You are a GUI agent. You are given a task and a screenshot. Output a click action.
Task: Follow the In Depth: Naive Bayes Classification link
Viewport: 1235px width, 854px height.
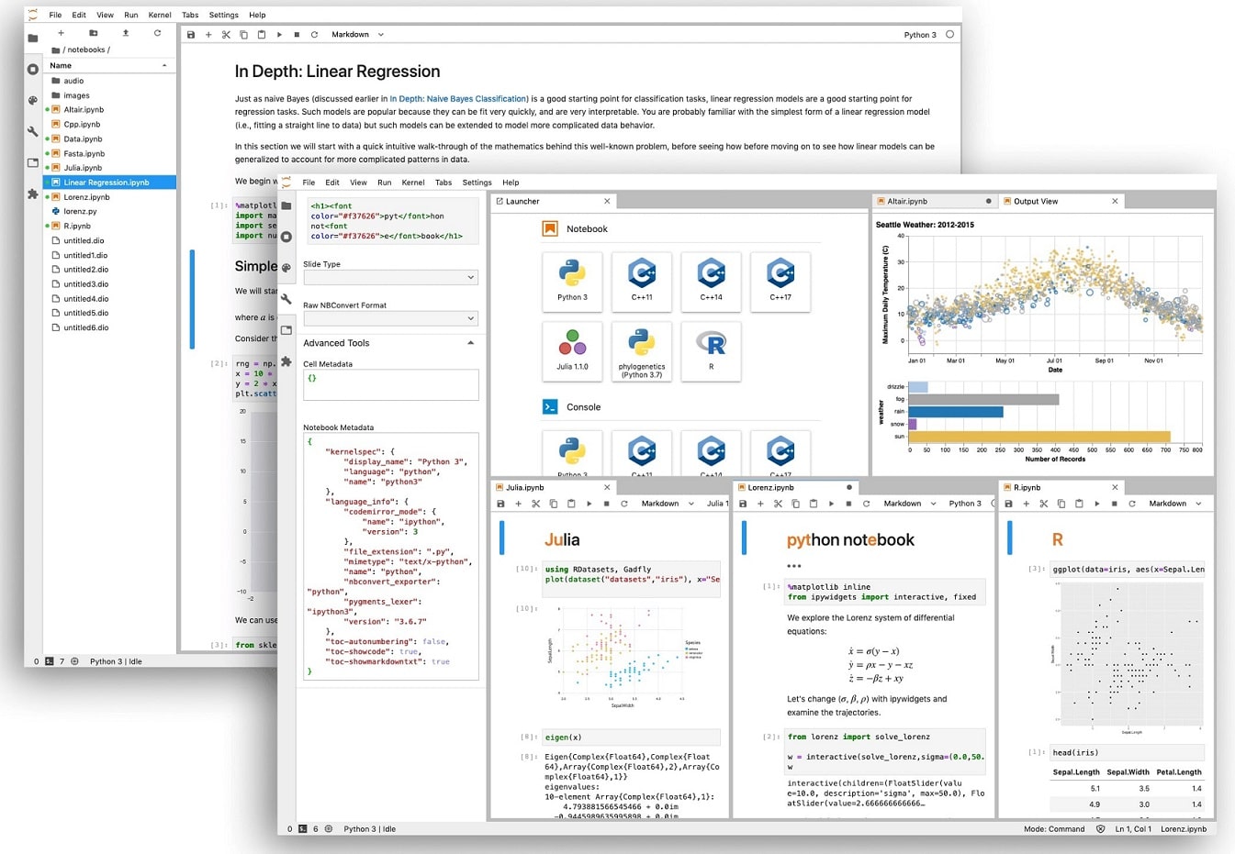click(x=458, y=99)
